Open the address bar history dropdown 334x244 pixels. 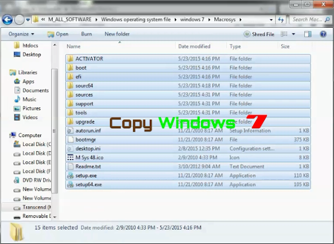(x=271, y=20)
